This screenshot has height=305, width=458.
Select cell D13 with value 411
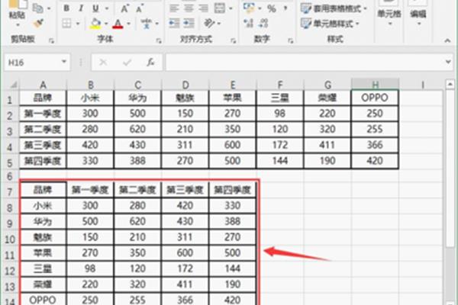coord(185,284)
